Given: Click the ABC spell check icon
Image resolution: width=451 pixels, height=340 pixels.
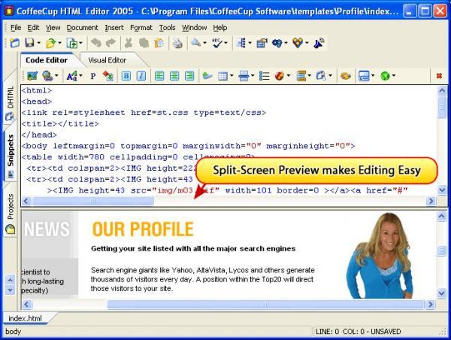Looking at the screenshot, I should (217, 43).
